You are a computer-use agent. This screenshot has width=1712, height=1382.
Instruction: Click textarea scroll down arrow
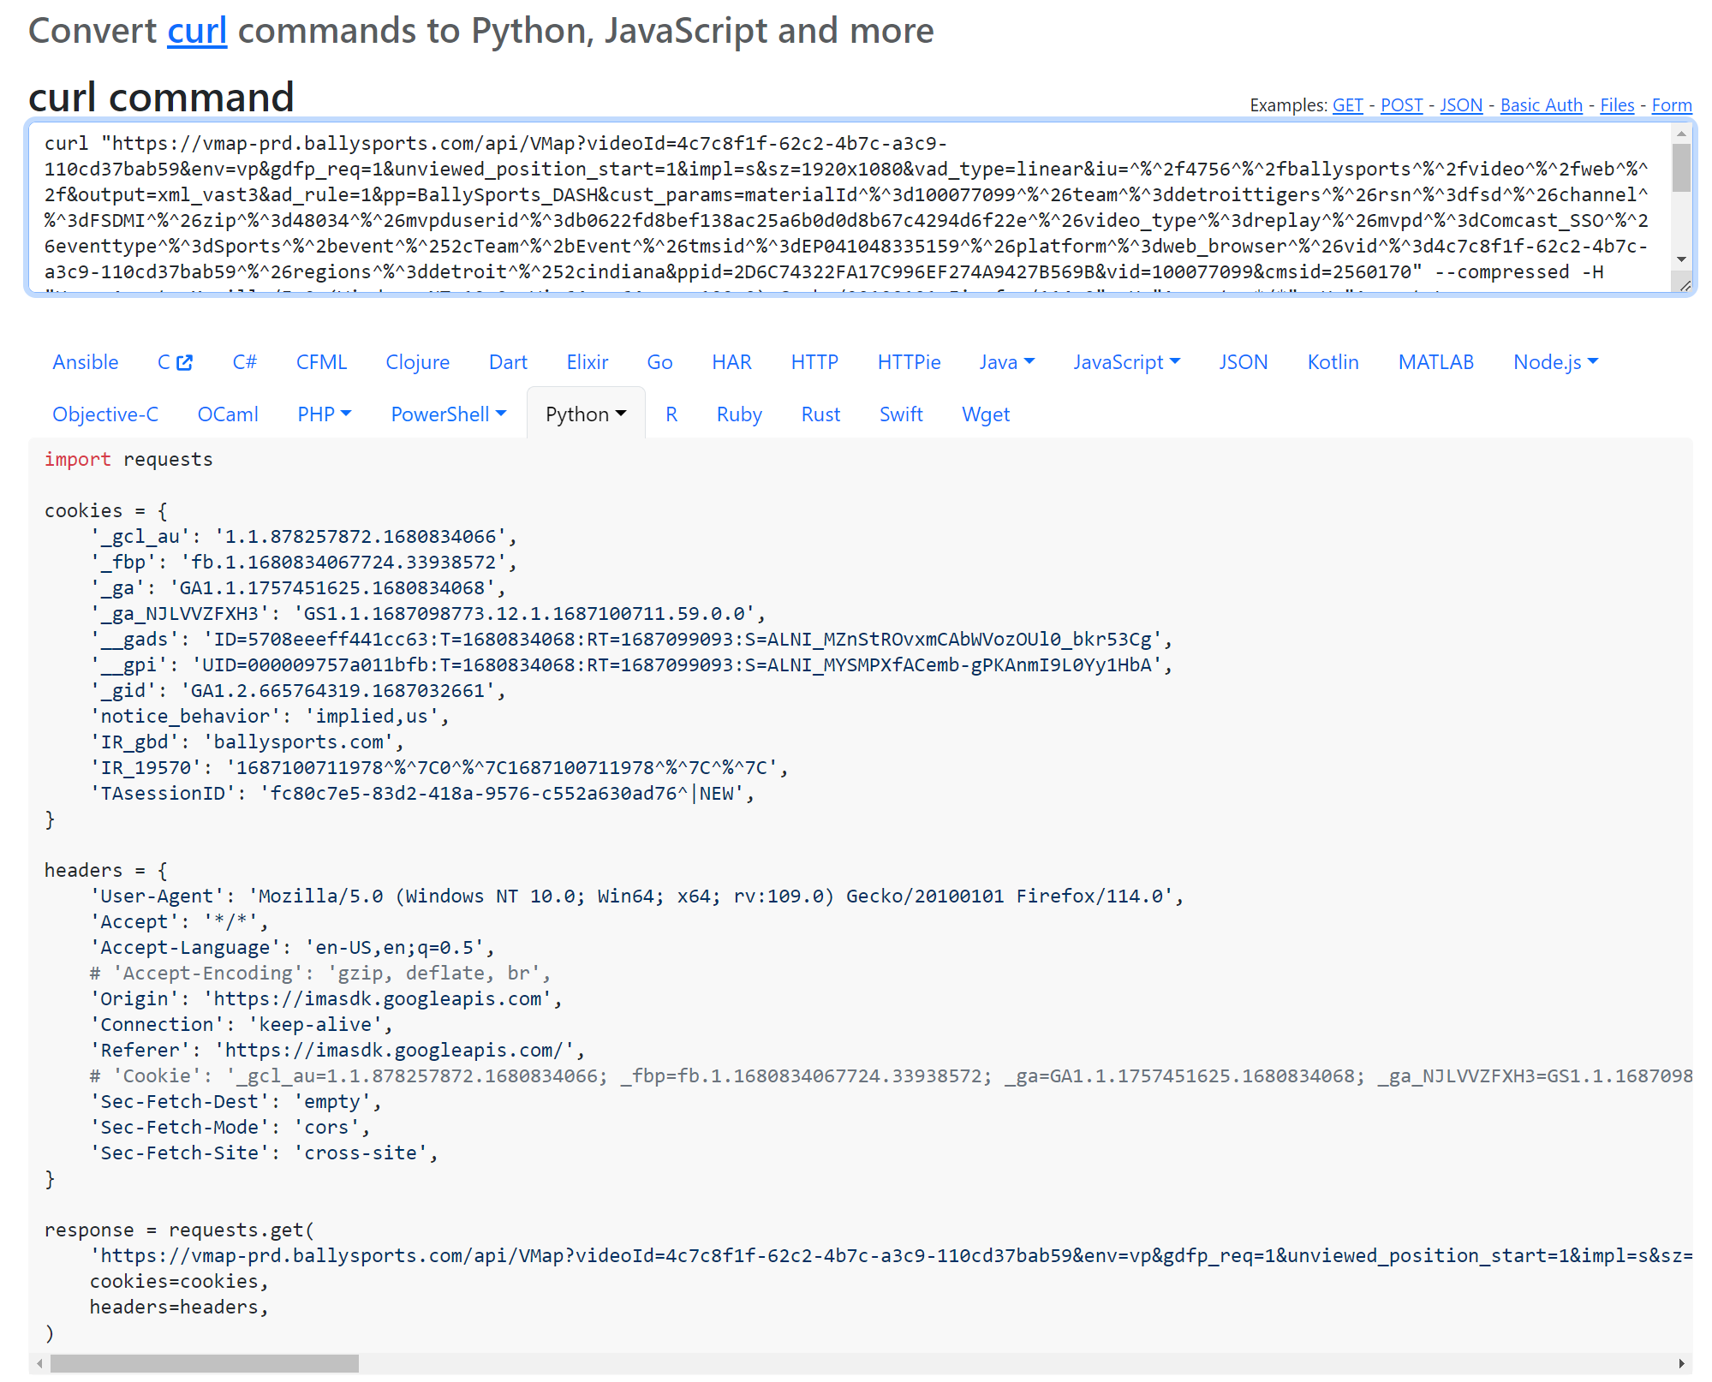pos(1681,259)
